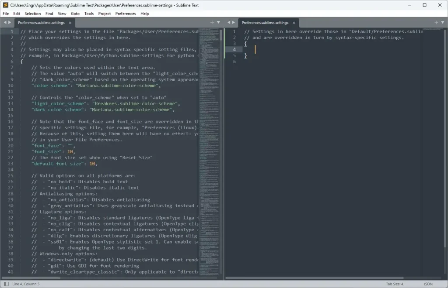Add a new tab in right pane
The width and height of the screenshot is (448, 288).
pyautogui.click(x=436, y=22)
